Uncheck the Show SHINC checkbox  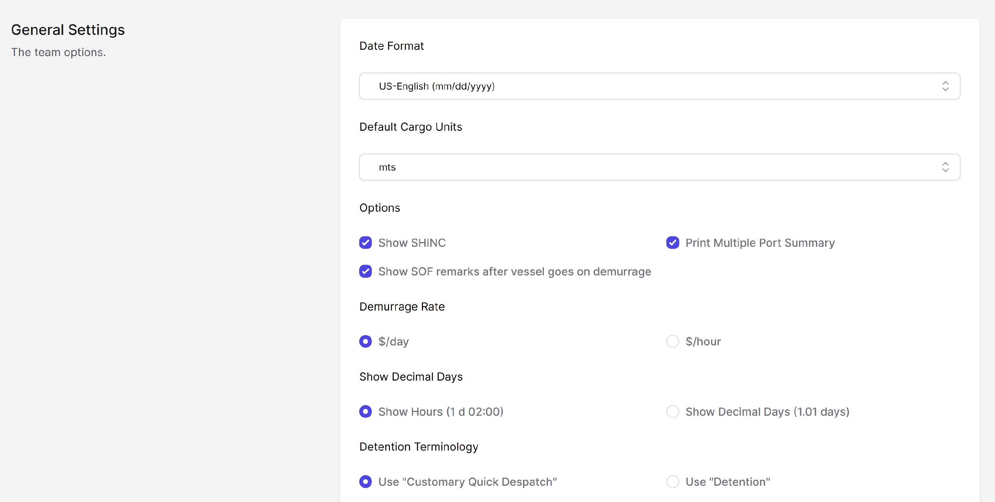coord(365,243)
